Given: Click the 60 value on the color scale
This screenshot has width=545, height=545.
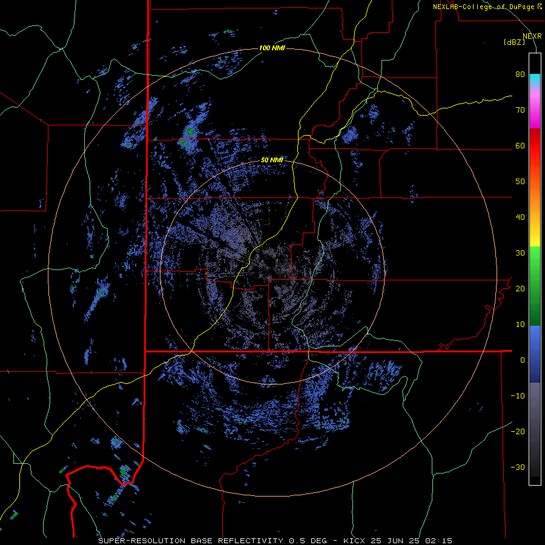Looking at the screenshot, I should [520, 146].
